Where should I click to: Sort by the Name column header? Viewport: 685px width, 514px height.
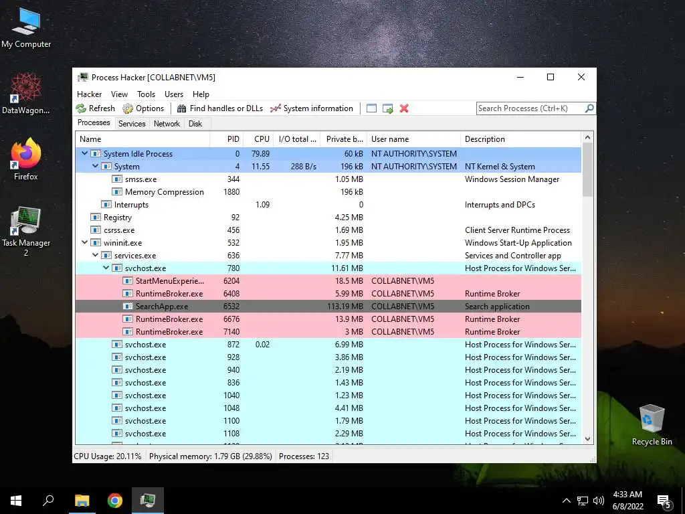[x=142, y=139]
